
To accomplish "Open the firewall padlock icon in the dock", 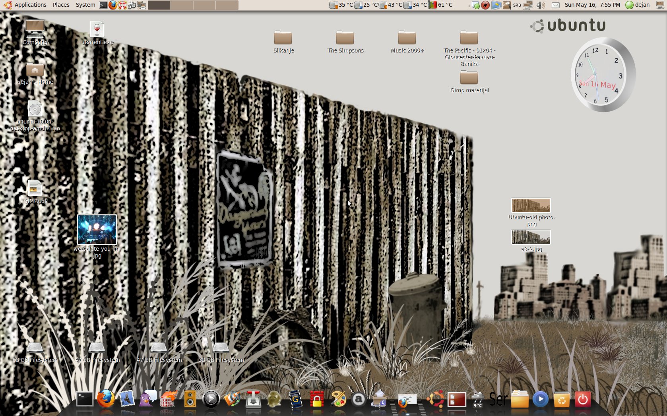I will pyautogui.click(x=316, y=399).
